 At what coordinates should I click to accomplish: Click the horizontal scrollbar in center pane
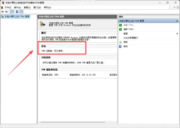tap(73, 122)
